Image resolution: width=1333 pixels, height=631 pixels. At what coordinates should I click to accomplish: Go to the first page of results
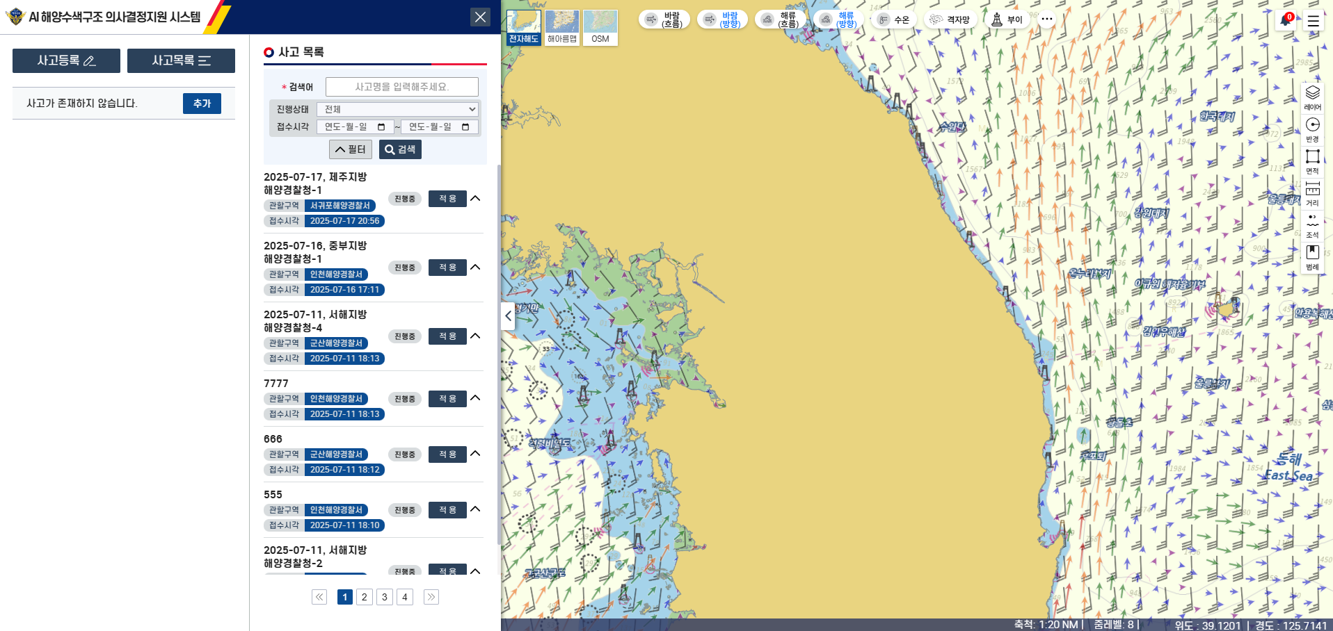[x=319, y=597]
